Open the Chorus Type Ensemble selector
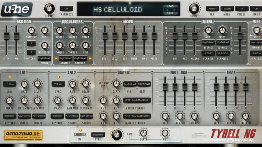The image size is (262, 147). (98, 135)
